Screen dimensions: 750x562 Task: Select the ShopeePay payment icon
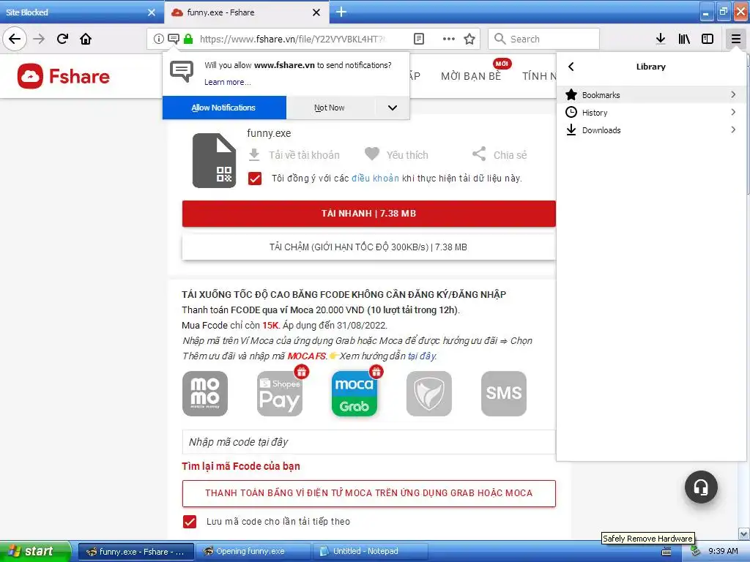point(280,393)
